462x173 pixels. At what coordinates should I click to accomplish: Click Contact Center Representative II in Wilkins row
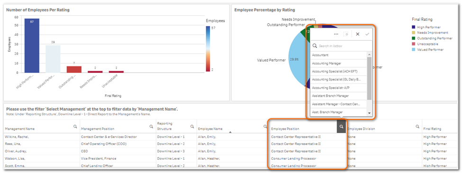tap(308, 137)
